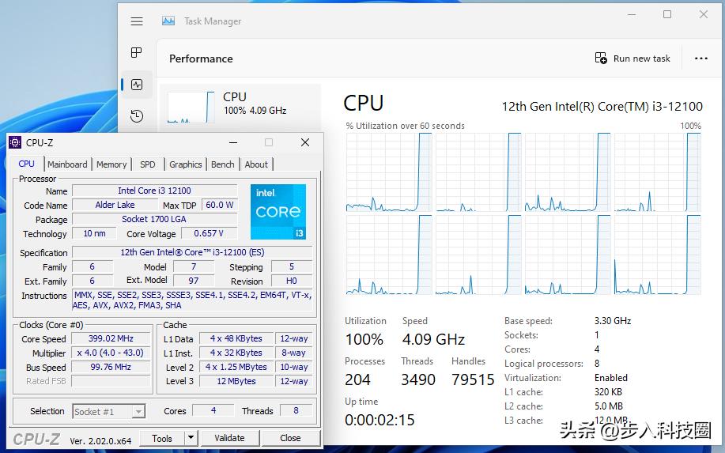
Task: Click the Close button at CPU-Z bottom
Action: [x=290, y=438]
